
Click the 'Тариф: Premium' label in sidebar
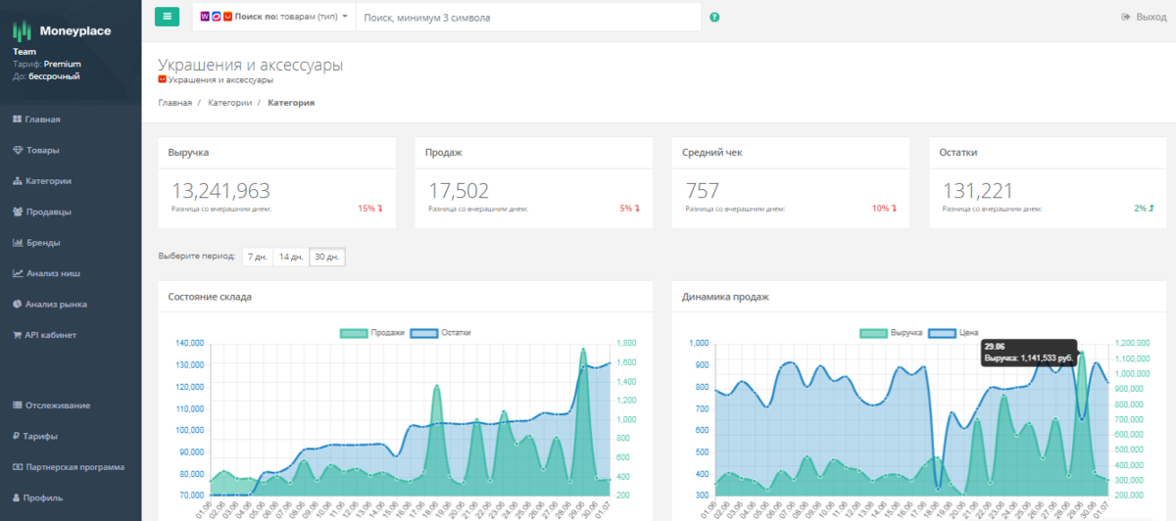tap(47, 64)
